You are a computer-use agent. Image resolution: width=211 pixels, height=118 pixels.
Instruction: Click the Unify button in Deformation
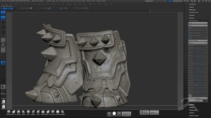pos(198,23)
